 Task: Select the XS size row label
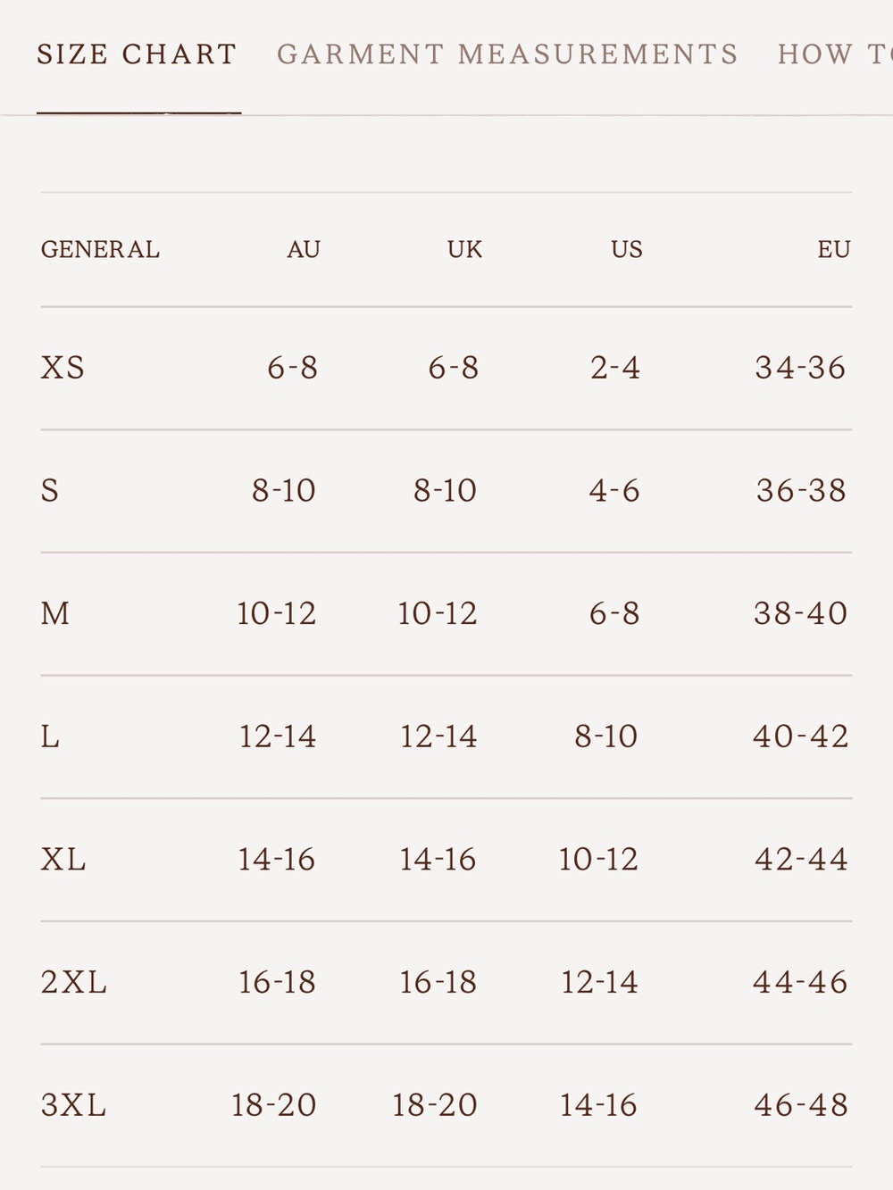pos(63,368)
